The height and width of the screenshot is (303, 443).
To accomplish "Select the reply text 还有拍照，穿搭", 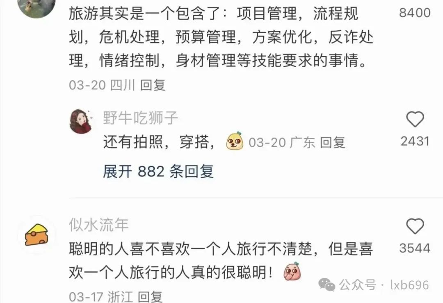I will coord(159,141).
